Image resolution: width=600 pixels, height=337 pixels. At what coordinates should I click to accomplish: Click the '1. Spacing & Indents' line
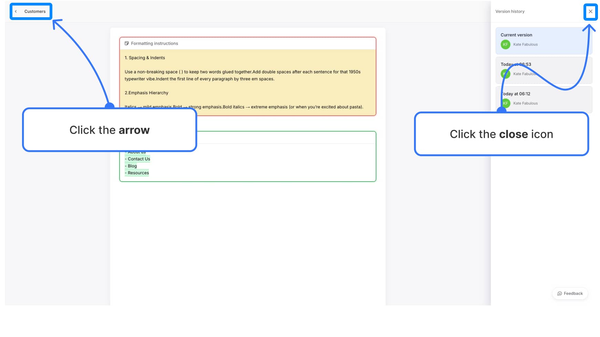145,58
